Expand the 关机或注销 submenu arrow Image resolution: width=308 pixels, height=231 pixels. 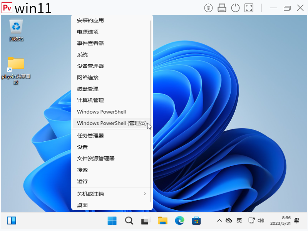tap(145, 194)
